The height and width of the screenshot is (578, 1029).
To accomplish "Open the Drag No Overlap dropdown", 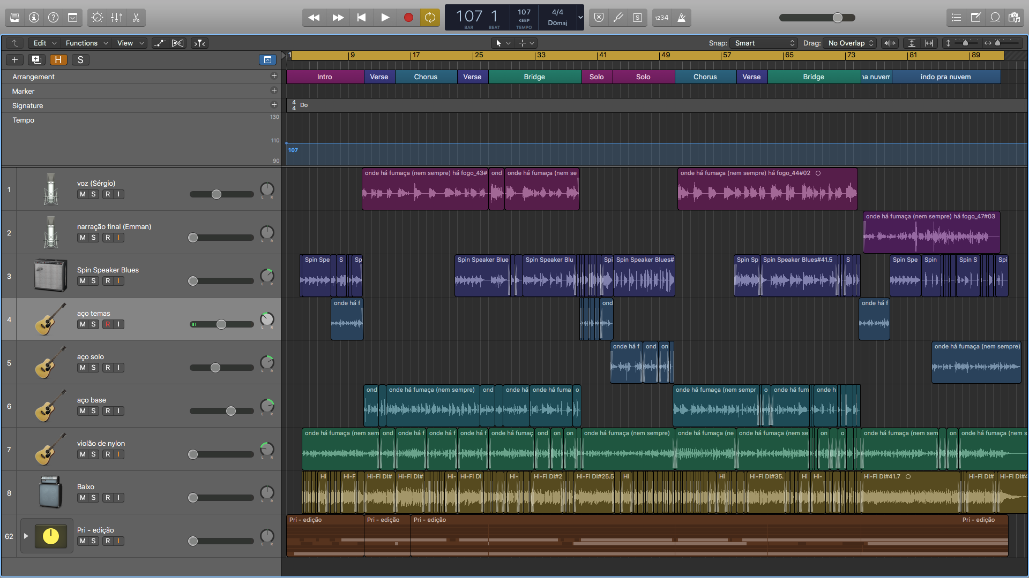I will pos(851,43).
